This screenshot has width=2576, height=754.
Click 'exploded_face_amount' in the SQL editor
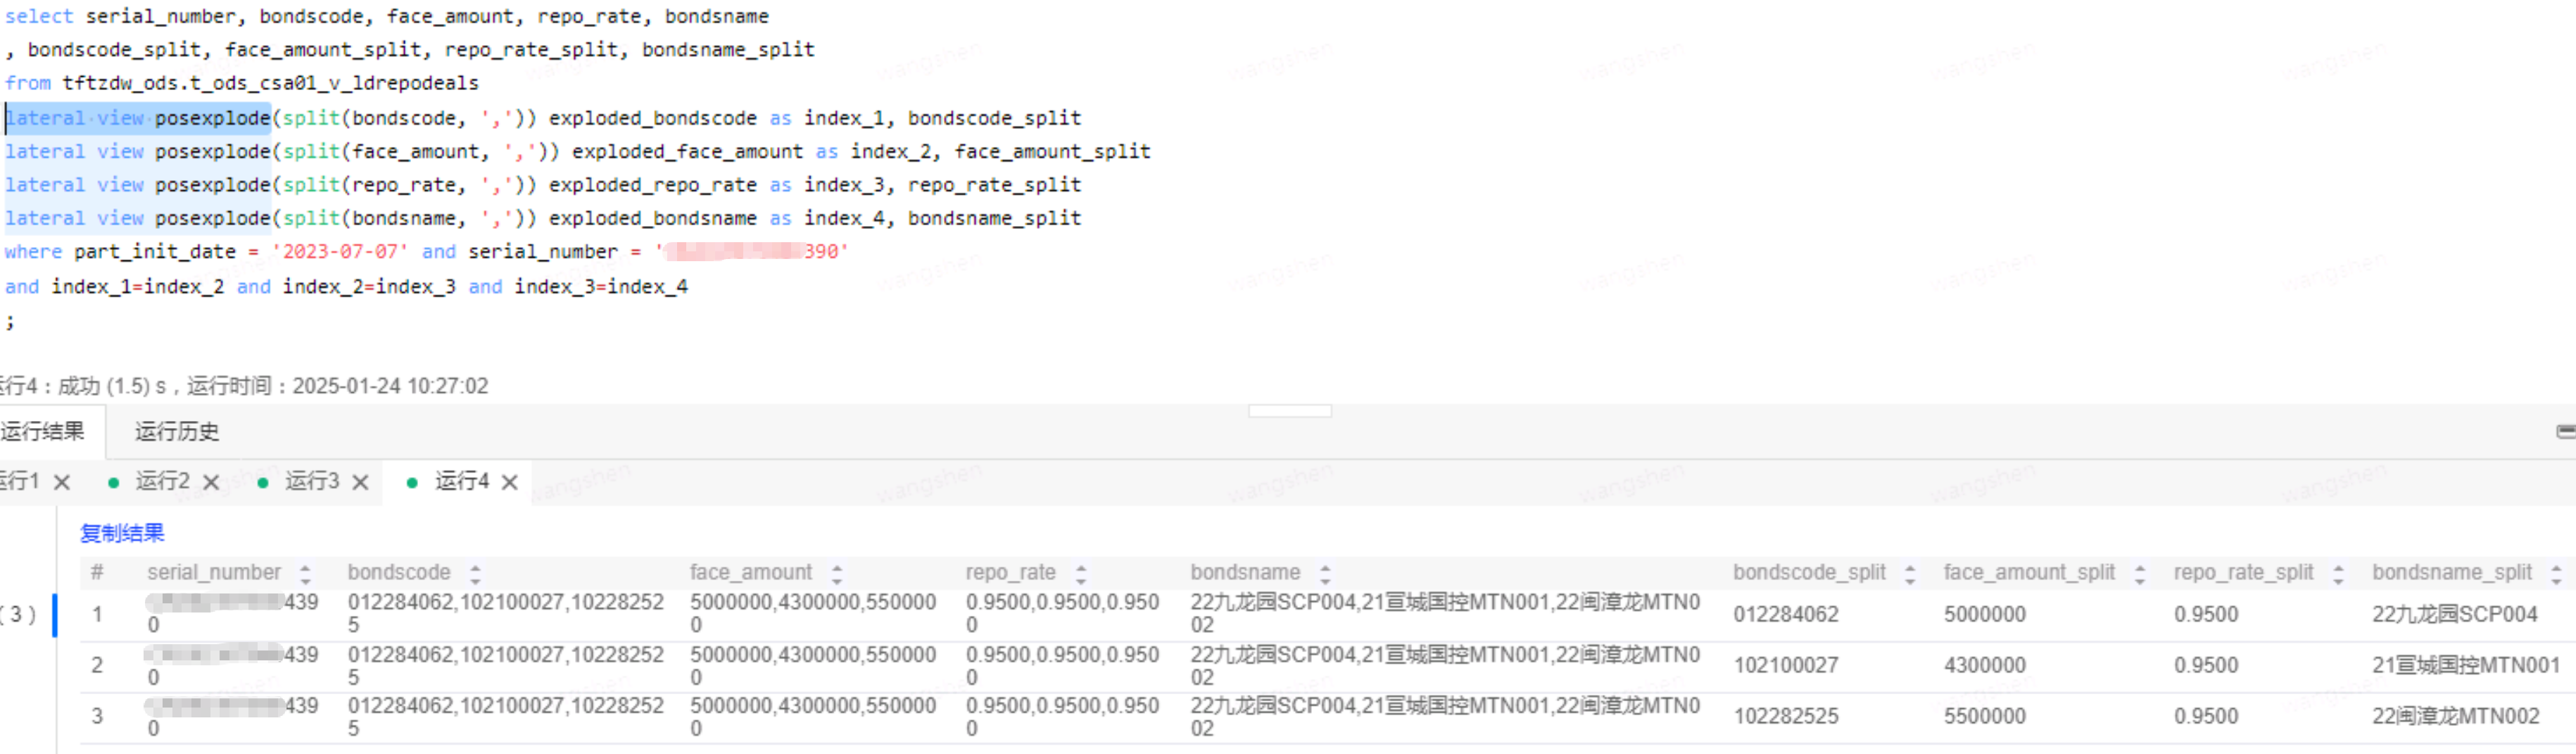[x=687, y=151]
